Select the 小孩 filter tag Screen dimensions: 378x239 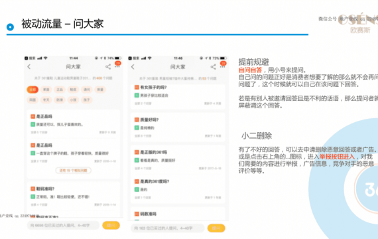click(73, 100)
